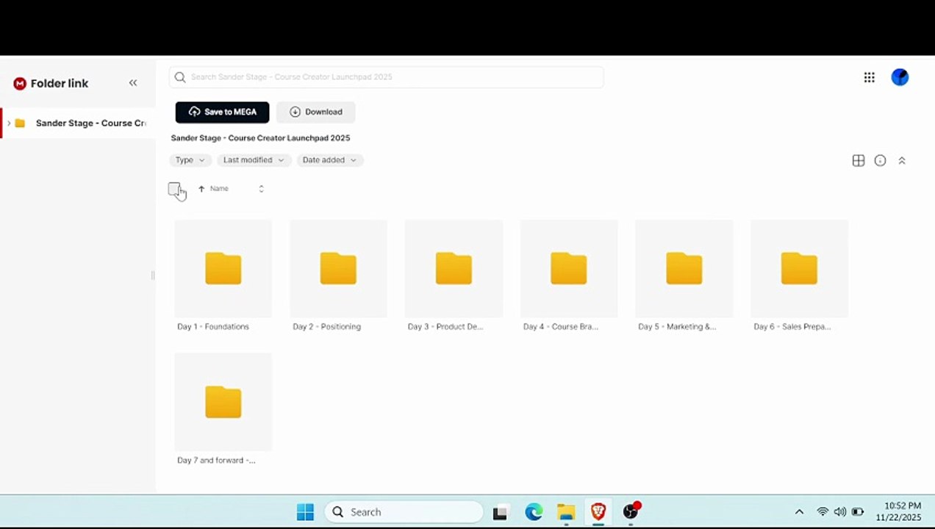Open the Day 7 and forward folder
935x529 pixels.
coord(223,402)
